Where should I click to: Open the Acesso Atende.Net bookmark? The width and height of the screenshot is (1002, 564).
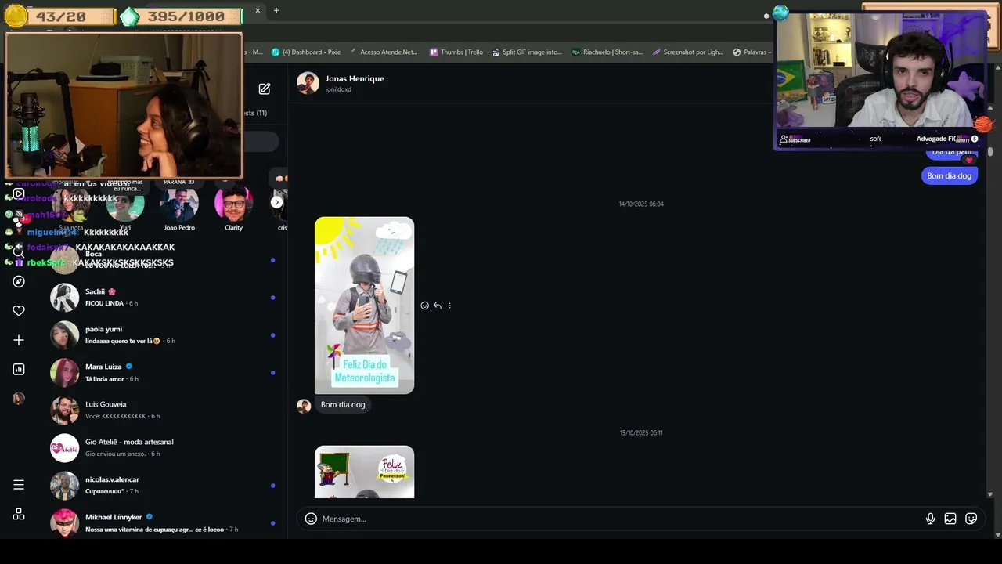(x=384, y=52)
